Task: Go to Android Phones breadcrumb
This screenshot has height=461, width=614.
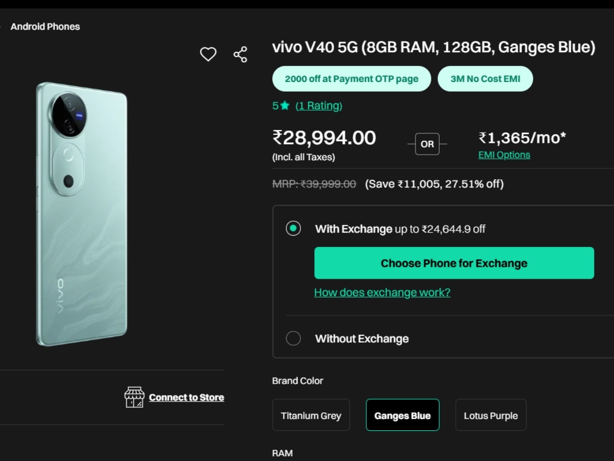Action: [45, 27]
